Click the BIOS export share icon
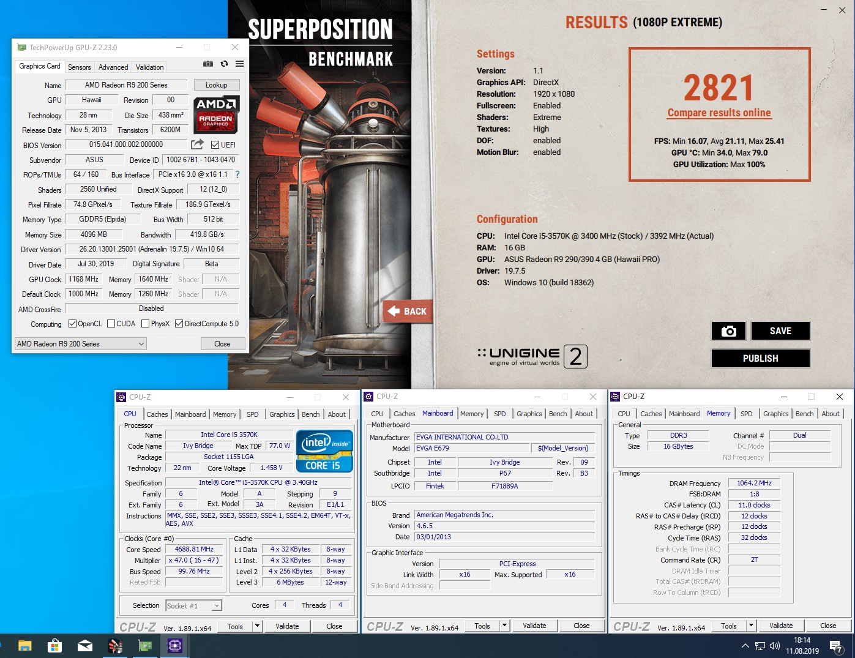The height and width of the screenshot is (658, 855). point(197,144)
